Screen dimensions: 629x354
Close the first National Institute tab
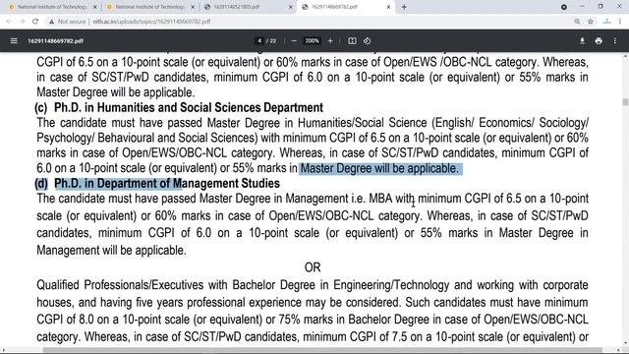pos(94,7)
